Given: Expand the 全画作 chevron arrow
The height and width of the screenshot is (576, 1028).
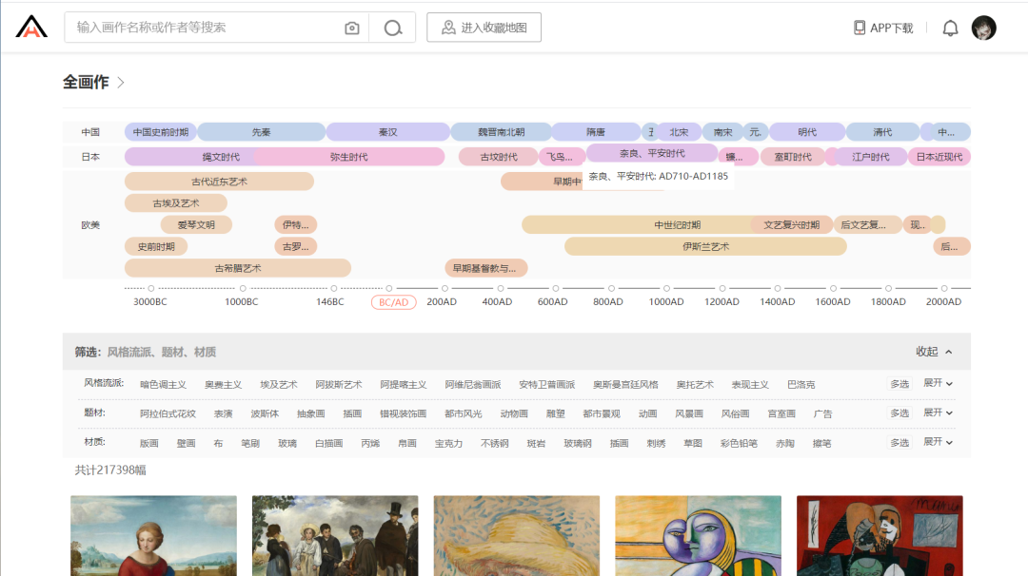Looking at the screenshot, I should 121,83.
